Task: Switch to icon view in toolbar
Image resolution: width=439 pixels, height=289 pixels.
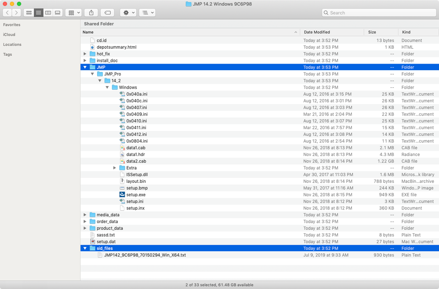Action: click(x=29, y=13)
